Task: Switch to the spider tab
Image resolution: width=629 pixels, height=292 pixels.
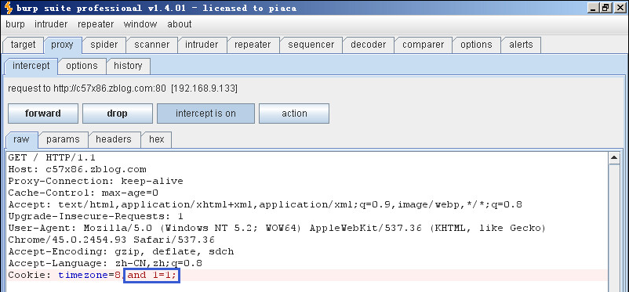Action: [104, 45]
